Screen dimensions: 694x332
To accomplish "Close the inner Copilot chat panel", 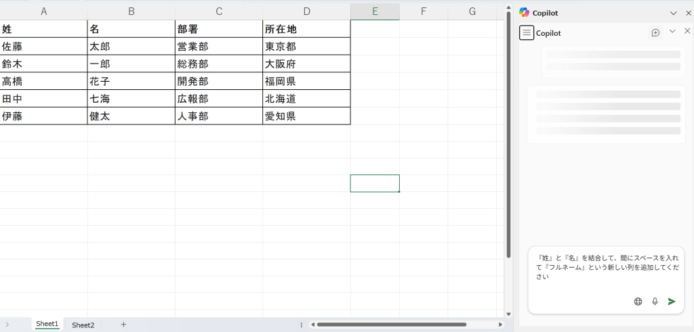I will [687, 31].
